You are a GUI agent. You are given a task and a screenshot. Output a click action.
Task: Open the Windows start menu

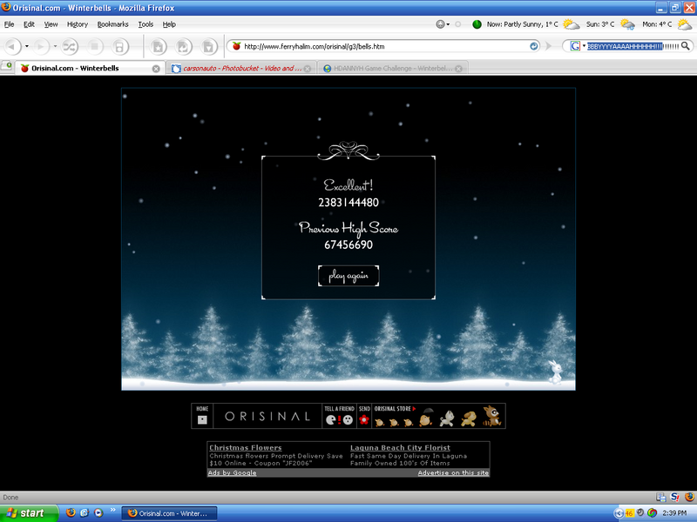(x=29, y=513)
